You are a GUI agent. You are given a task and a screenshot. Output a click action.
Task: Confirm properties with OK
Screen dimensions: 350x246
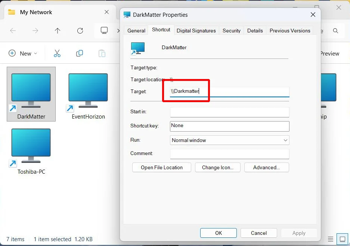(218, 233)
